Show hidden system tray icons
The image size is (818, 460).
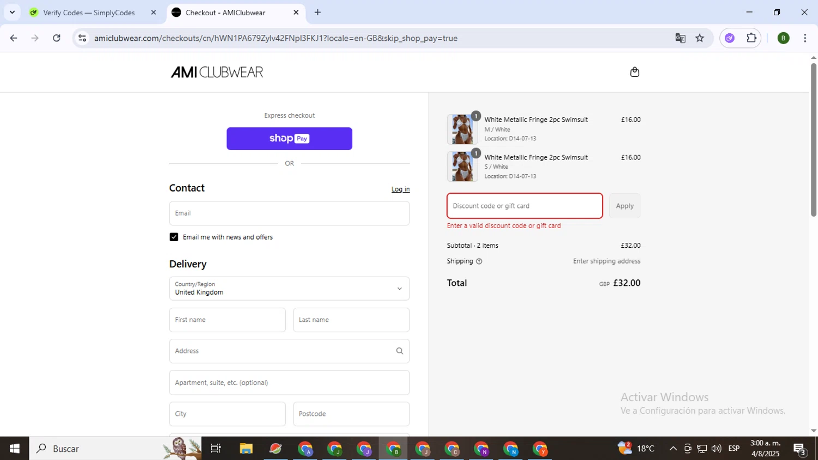673,449
